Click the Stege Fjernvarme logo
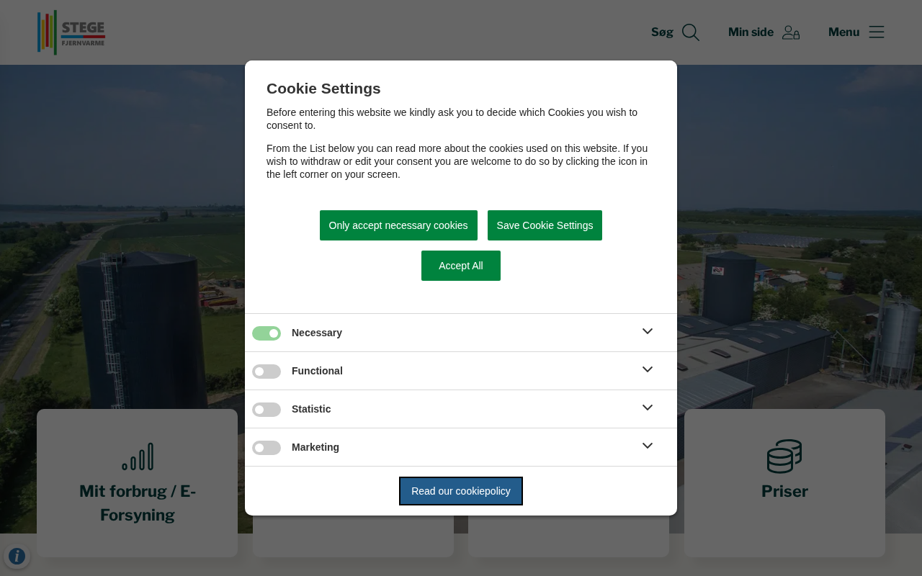This screenshot has height=576, width=922. pos(71,32)
